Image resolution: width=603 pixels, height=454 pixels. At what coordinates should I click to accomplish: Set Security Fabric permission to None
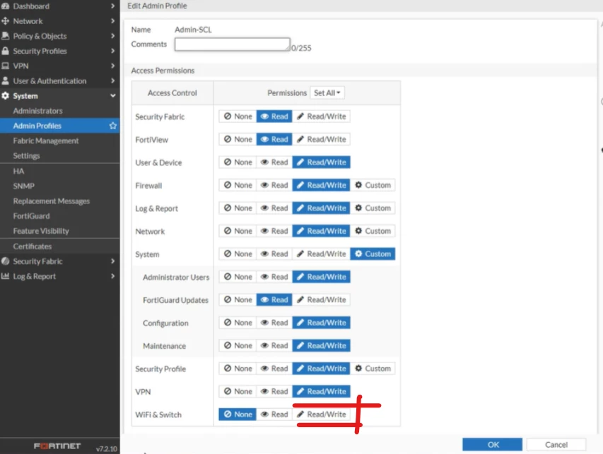point(238,117)
